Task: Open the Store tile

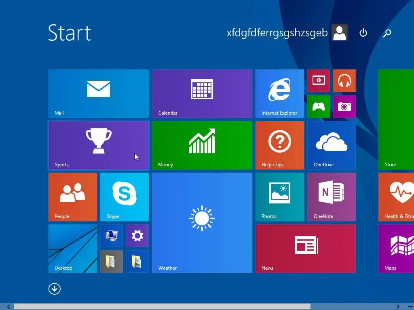Action: (x=396, y=119)
